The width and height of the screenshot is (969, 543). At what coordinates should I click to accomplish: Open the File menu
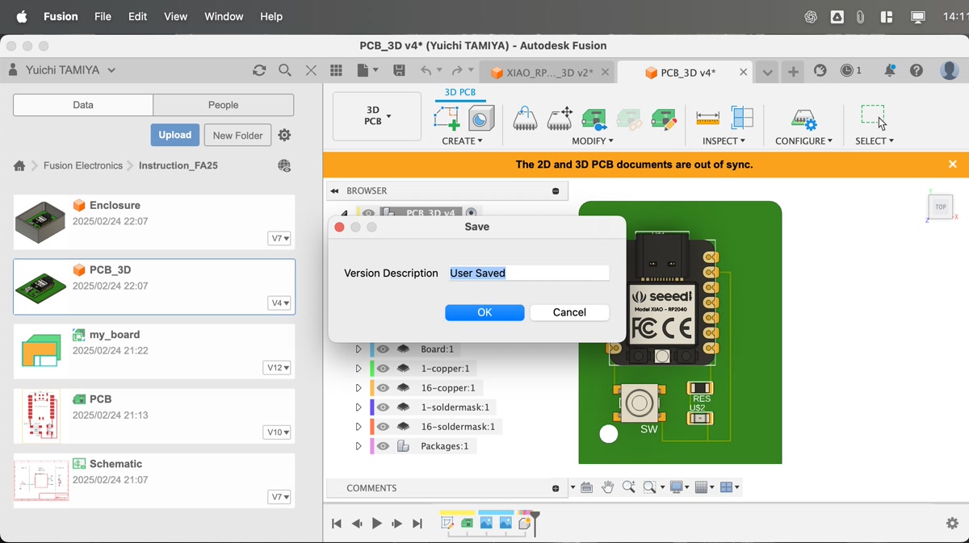[x=103, y=16]
